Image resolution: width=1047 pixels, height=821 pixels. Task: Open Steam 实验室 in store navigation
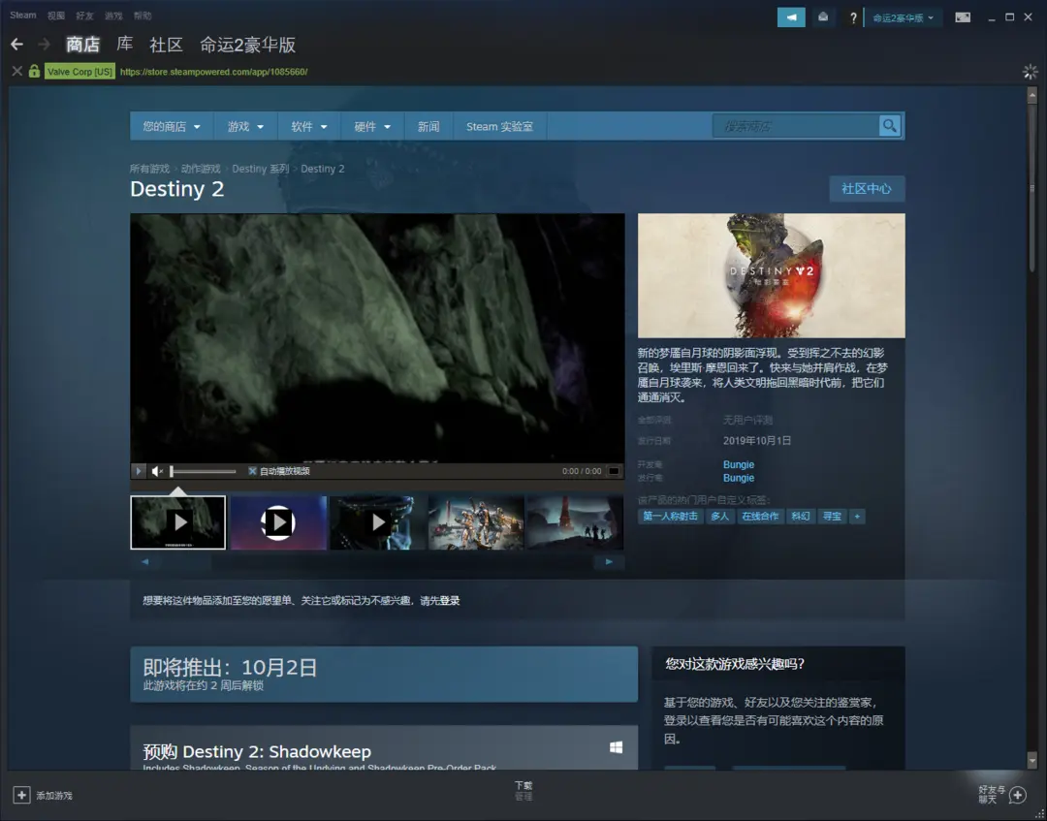499,126
